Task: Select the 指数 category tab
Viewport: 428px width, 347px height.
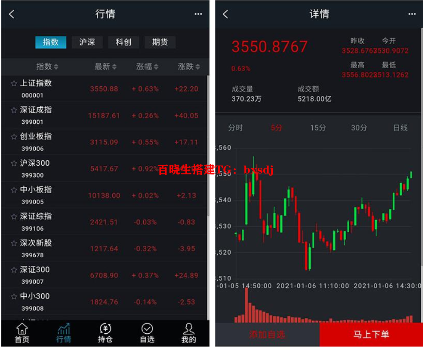Action: [x=51, y=42]
